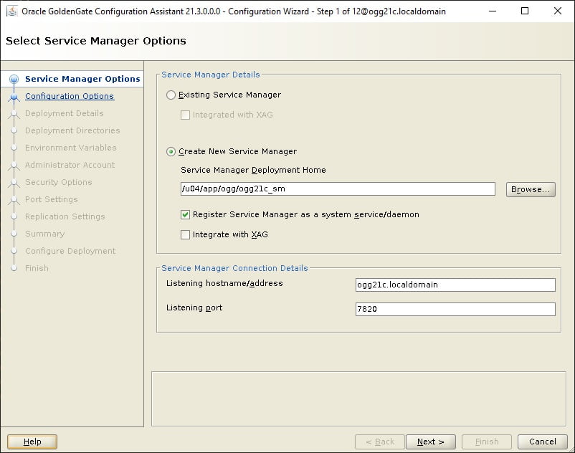
Task: Click Security Options step in sidebar
Action: (x=59, y=182)
